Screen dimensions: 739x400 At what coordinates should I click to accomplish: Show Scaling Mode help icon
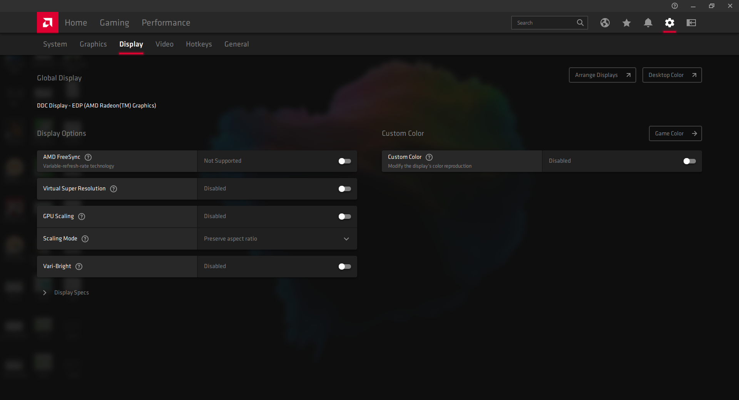pyautogui.click(x=85, y=239)
